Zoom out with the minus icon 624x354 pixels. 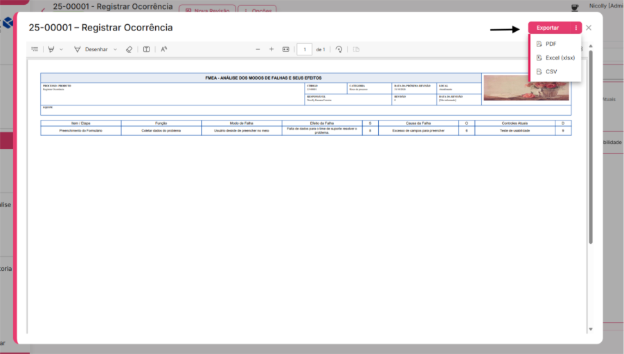click(x=258, y=49)
